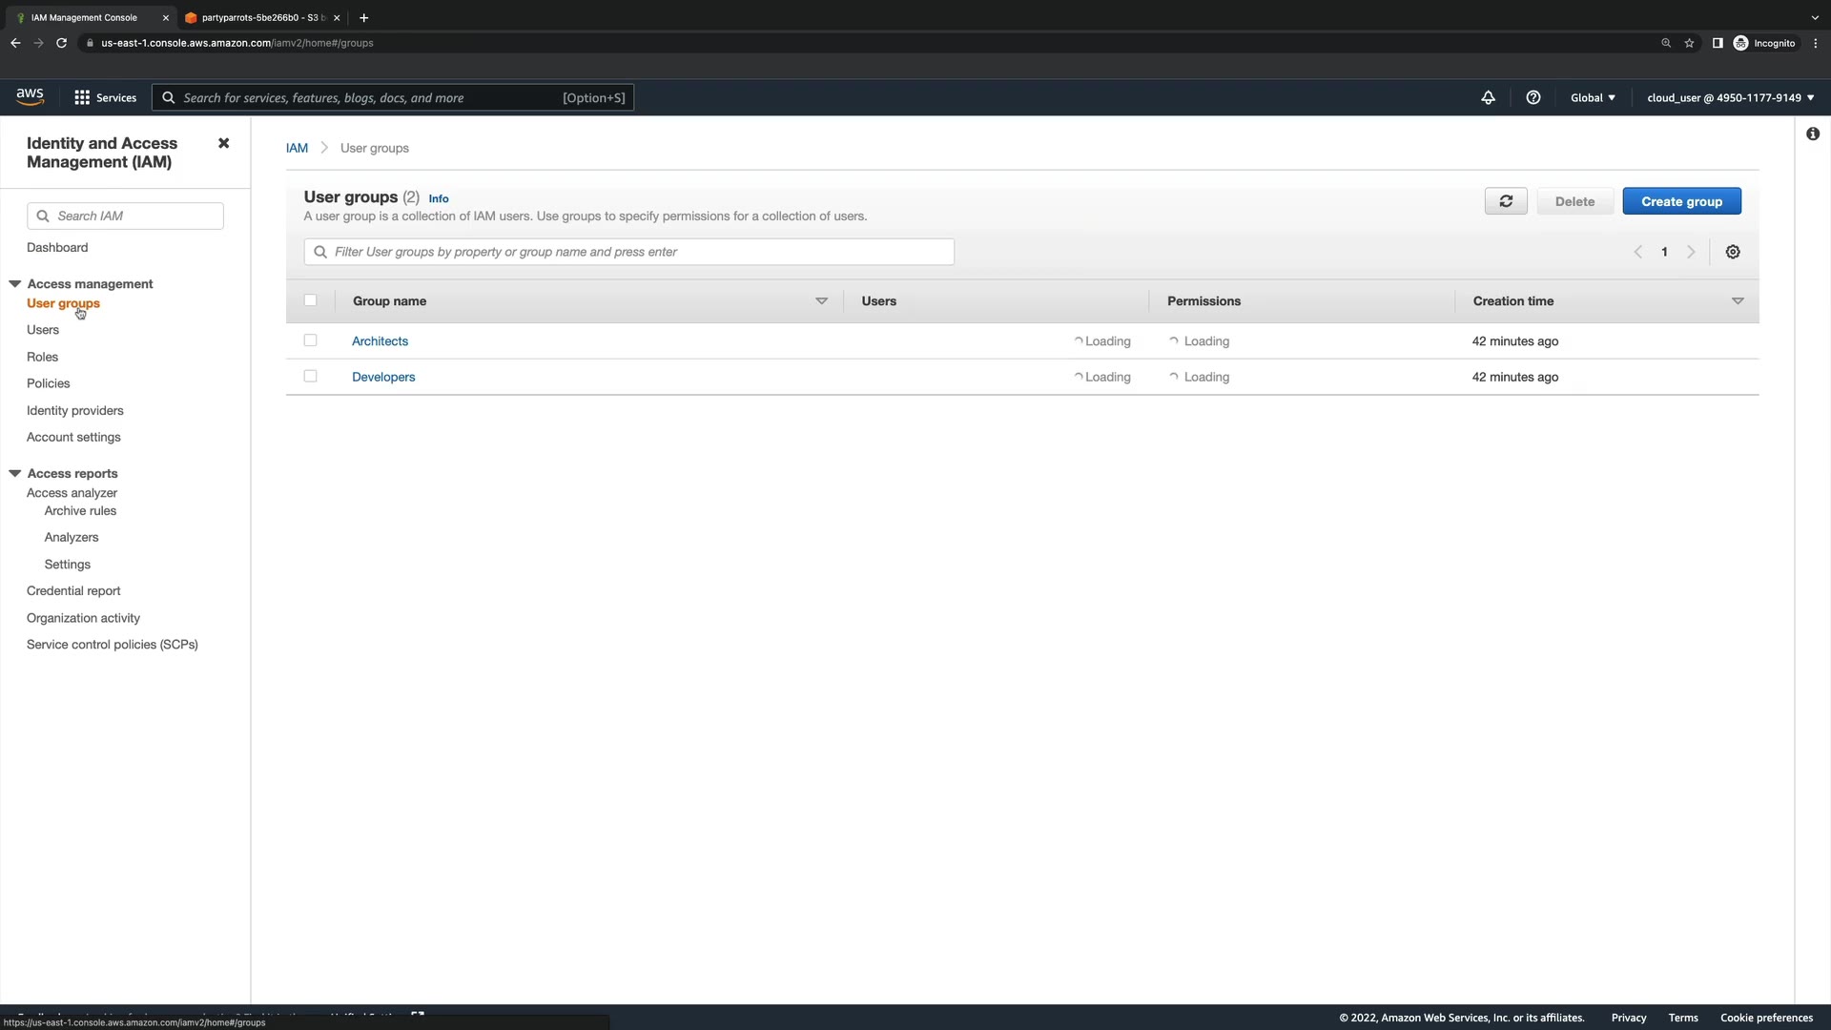Click the Create group button

[1681, 201]
